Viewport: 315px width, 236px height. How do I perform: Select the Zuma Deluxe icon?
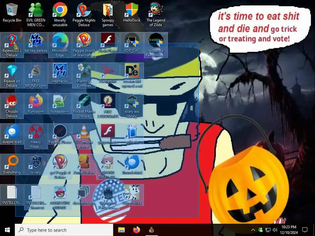click(x=84, y=165)
